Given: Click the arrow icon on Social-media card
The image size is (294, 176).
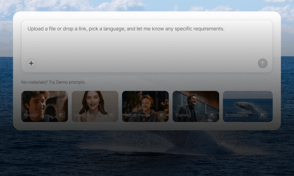Looking at the screenshot, I should pyautogui.click(x=162, y=115).
